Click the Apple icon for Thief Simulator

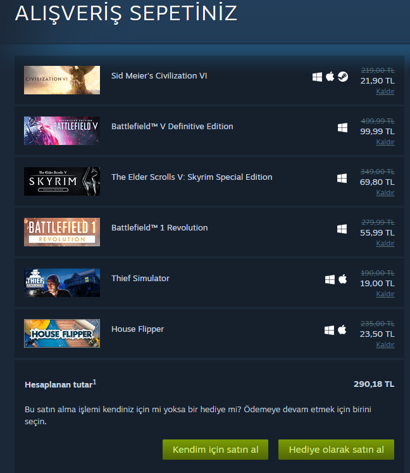(343, 279)
